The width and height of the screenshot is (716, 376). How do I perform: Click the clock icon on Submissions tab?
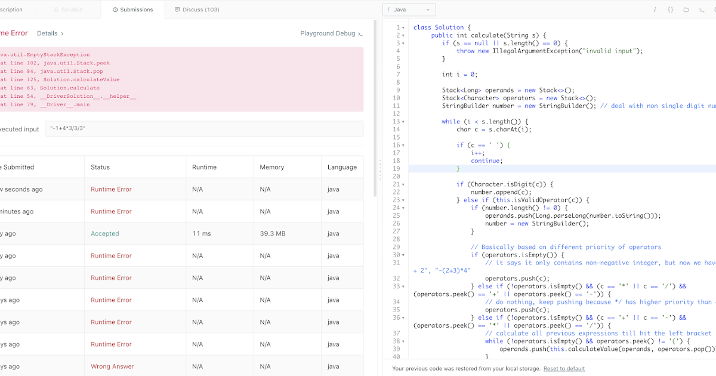(115, 10)
